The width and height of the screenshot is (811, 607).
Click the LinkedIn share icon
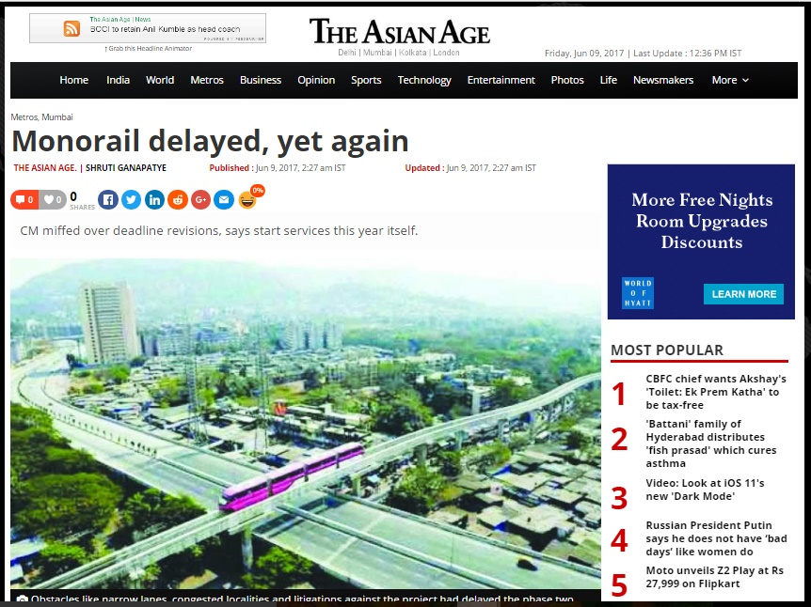(154, 199)
